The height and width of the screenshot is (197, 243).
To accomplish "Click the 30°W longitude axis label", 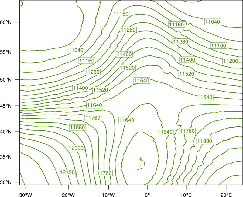I will coord(26,195).
